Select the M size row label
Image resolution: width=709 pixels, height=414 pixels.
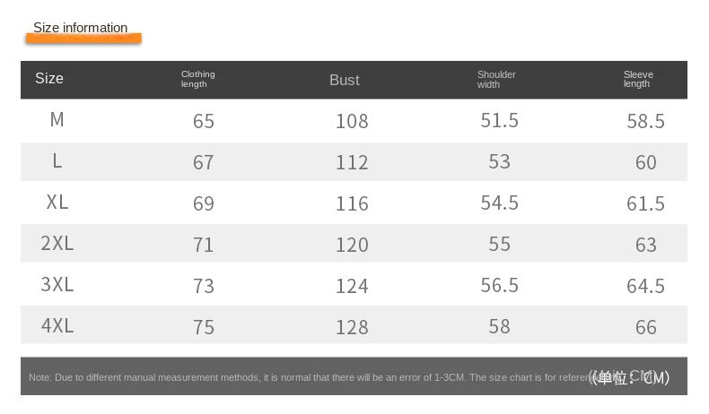click(57, 119)
